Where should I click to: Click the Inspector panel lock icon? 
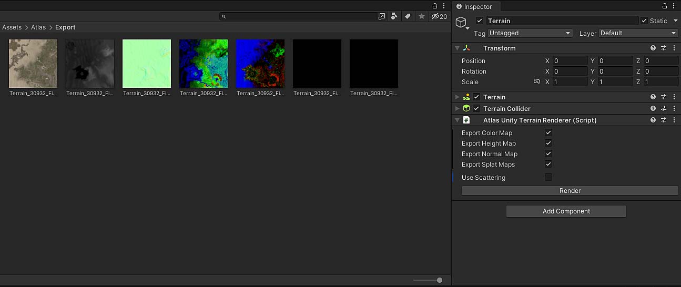665,6
